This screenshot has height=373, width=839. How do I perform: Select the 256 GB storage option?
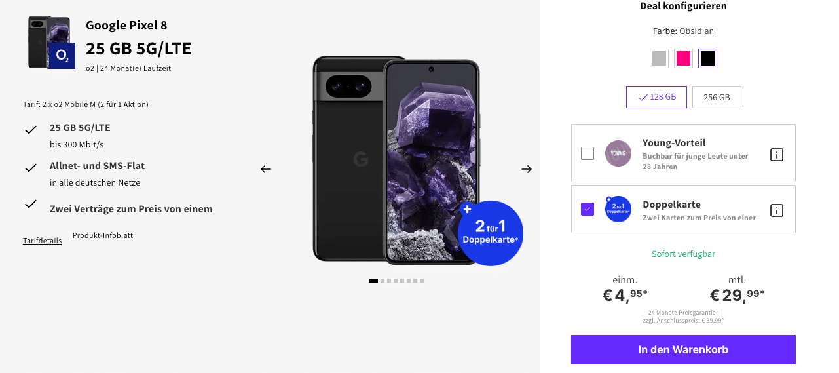tap(717, 97)
